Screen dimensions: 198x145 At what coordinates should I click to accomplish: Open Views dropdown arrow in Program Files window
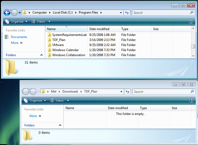[x=49, y=22]
